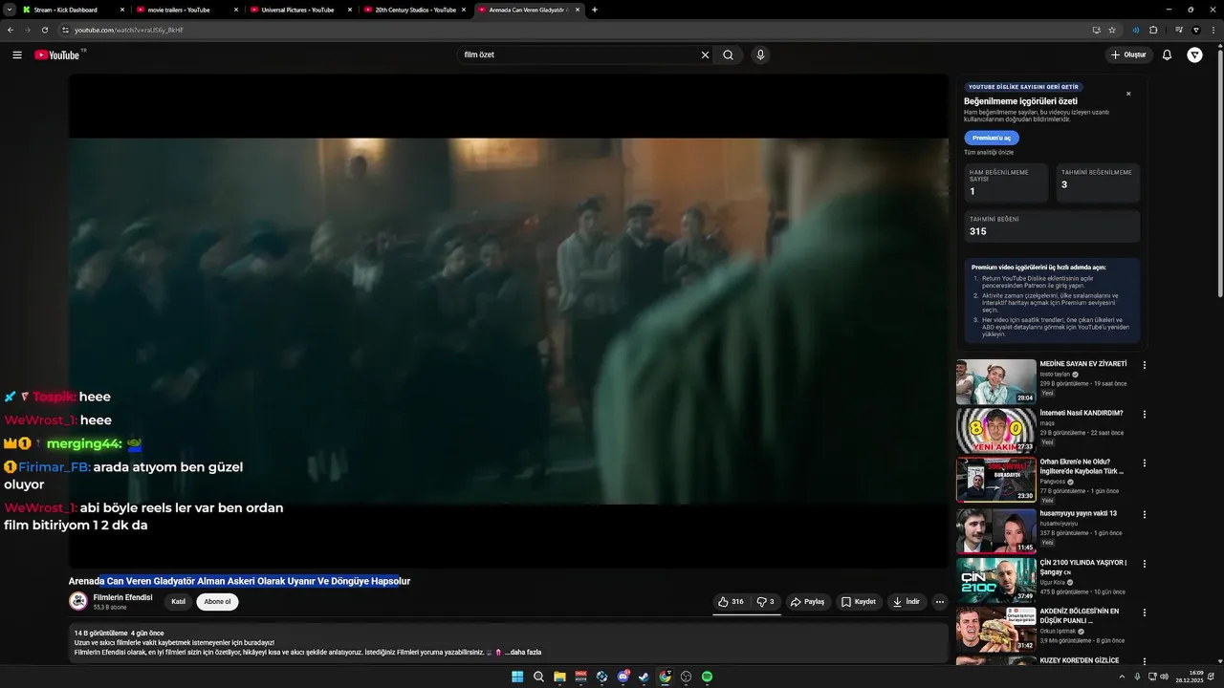1224x688 pixels.
Task: Save video to playlist with Kaydet
Action: (859, 602)
